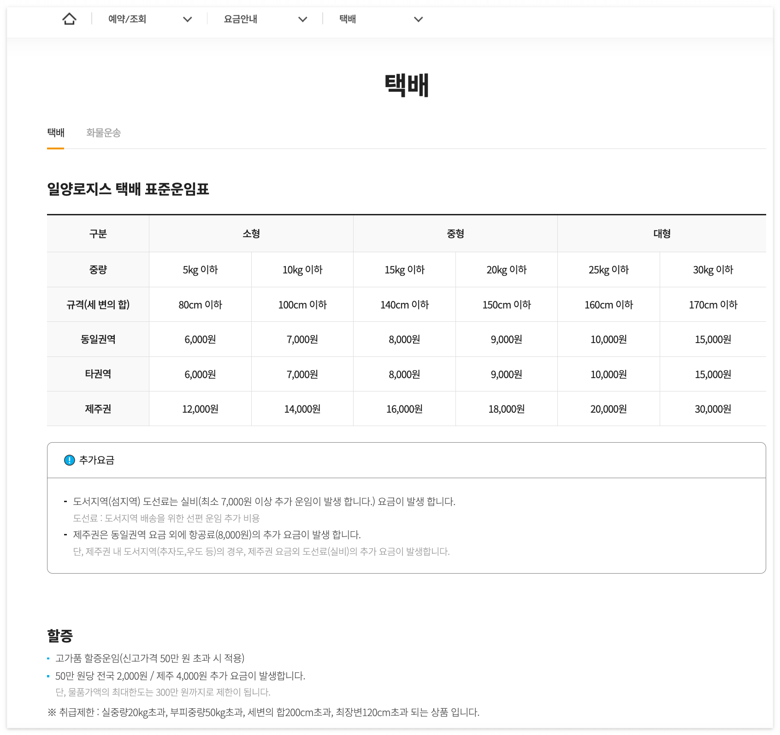This screenshot has height=735, width=780.
Task: Click 9,000원 in the 타권역 row
Action: 507,374
